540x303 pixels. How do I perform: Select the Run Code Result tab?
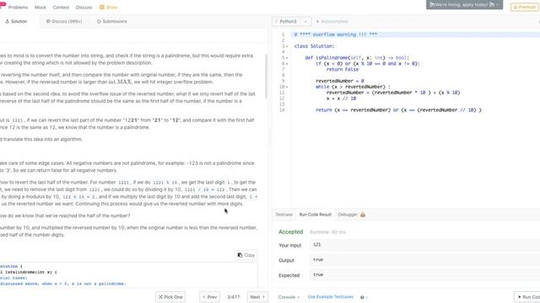(x=315, y=215)
